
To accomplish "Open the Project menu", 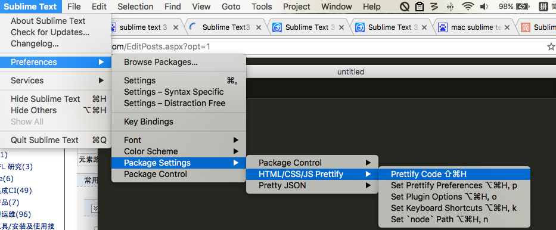I will click(296, 7).
